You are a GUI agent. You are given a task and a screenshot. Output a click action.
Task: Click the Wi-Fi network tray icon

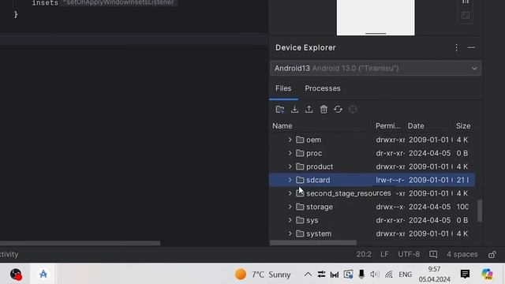389,275
